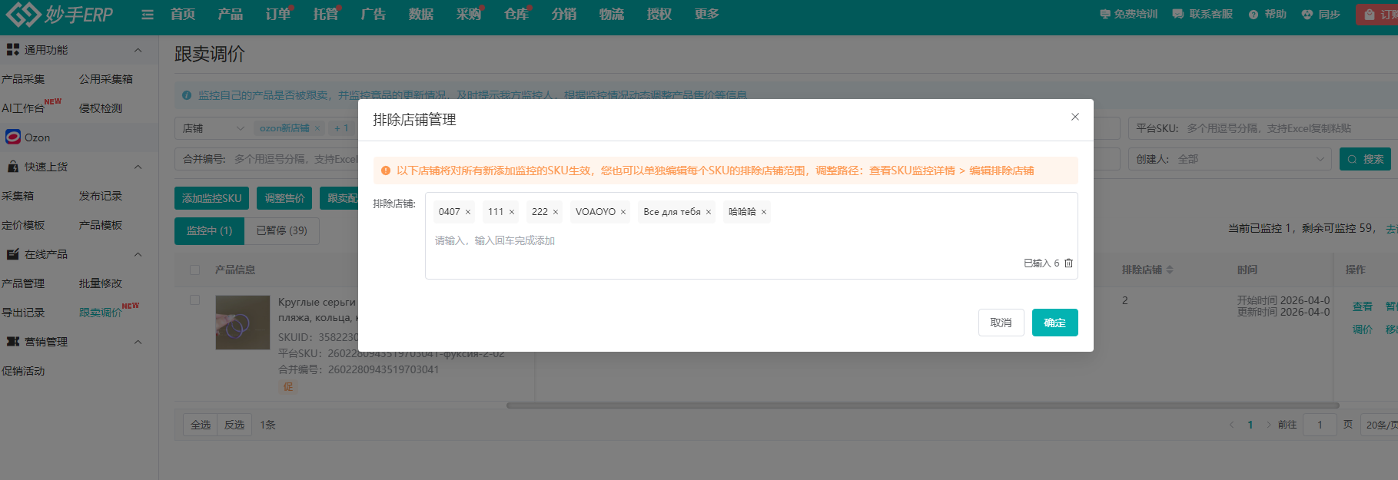Remove ozon新店铺 filter tag

(x=317, y=128)
